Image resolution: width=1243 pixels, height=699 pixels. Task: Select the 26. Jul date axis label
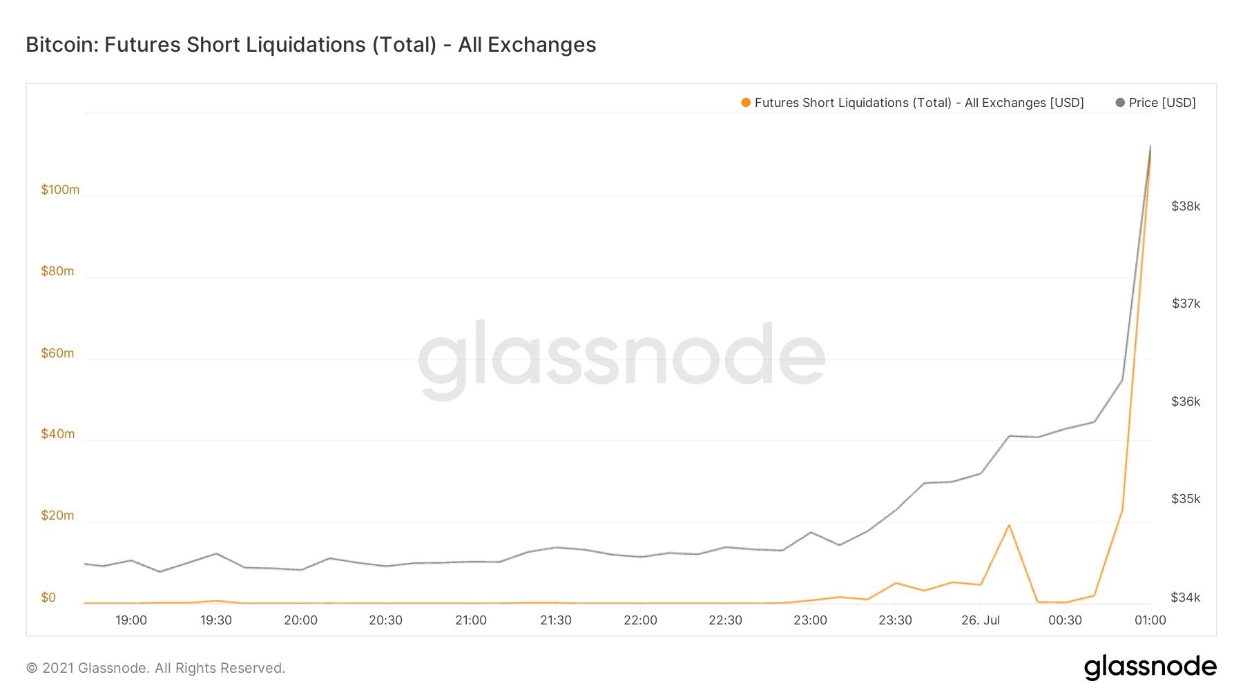click(x=981, y=620)
